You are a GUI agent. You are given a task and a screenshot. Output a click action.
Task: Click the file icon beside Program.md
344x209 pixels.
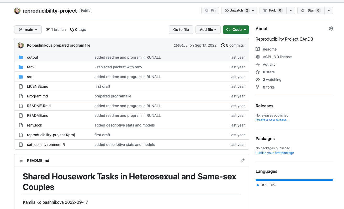pyautogui.click(x=21, y=96)
